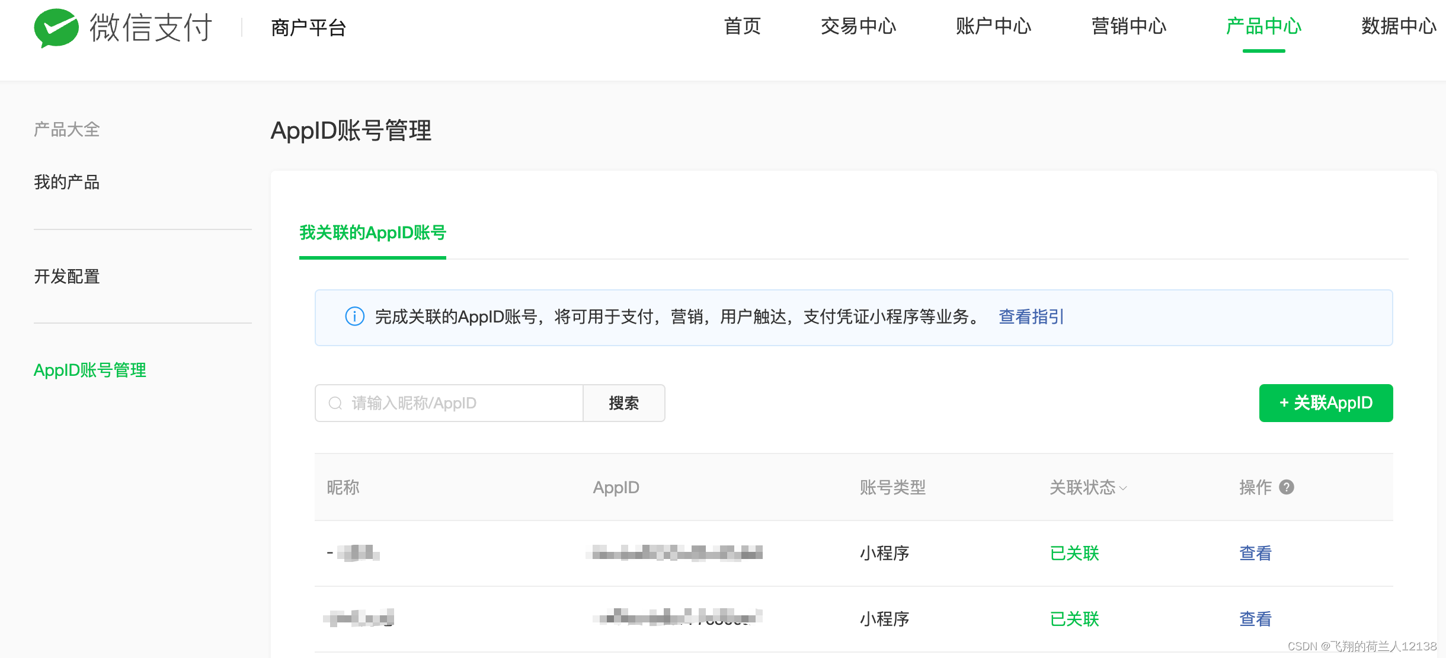Screen dimensions: 1446x658
Task: Open the 营销中心 menu item
Action: pyautogui.click(x=1128, y=27)
